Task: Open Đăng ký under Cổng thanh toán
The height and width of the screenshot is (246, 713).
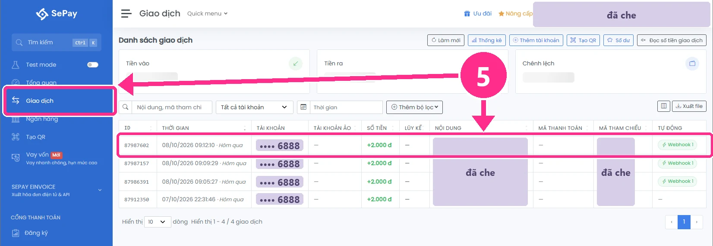Action: click(x=36, y=233)
